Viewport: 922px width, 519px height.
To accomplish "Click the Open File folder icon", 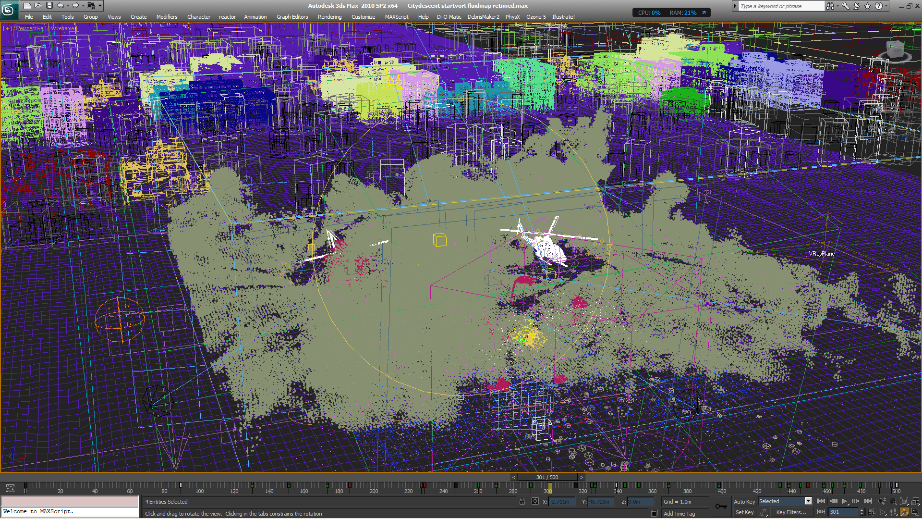I will 38,6.
